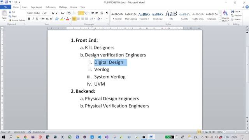Switch to Print Layout view in status bar
The height and width of the screenshot is (140, 249).
coord(199,132)
